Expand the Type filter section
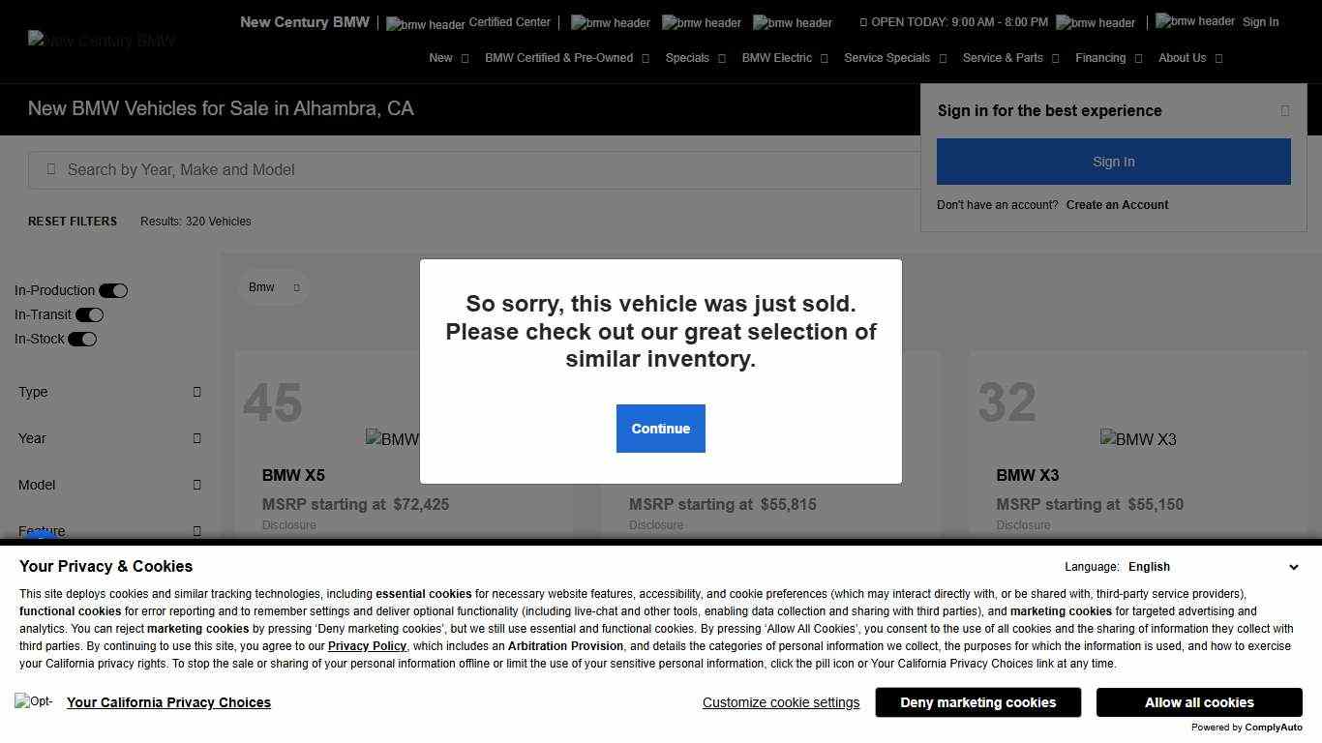Image resolution: width=1322 pixels, height=743 pixels. pos(109,392)
